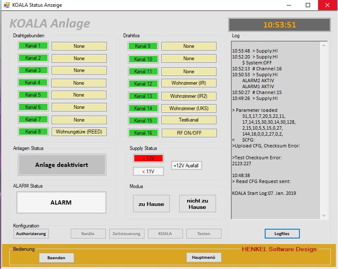Image resolution: width=338 pixels, height=269 pixels.
Task: Click the Wohnzimmer (UKS) channel field
Action: (189, 108)
